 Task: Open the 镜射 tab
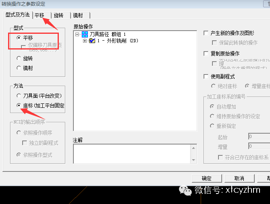point(78,15)
